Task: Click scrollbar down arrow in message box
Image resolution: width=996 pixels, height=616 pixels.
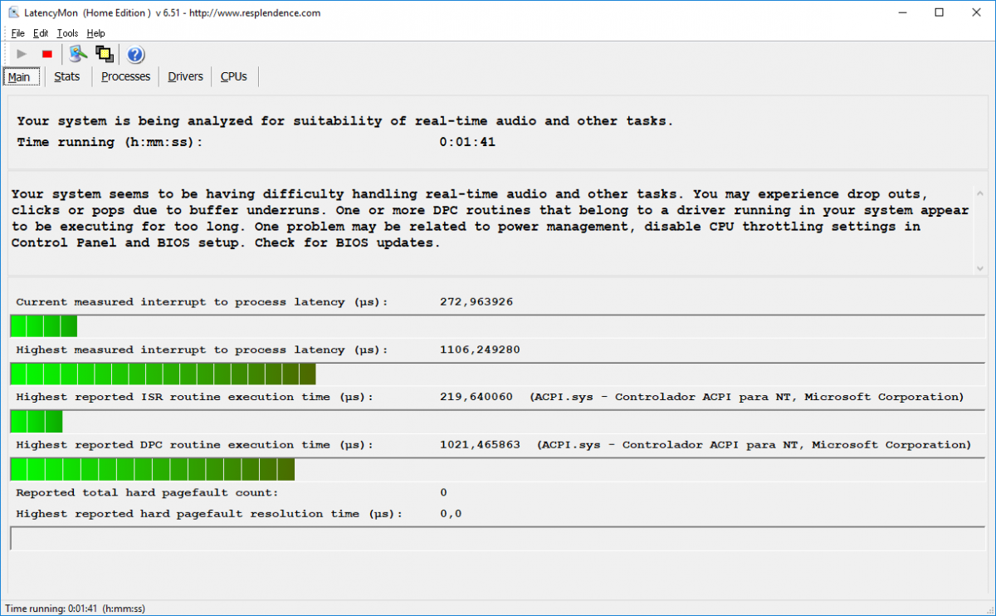Action: pos(979,268)
